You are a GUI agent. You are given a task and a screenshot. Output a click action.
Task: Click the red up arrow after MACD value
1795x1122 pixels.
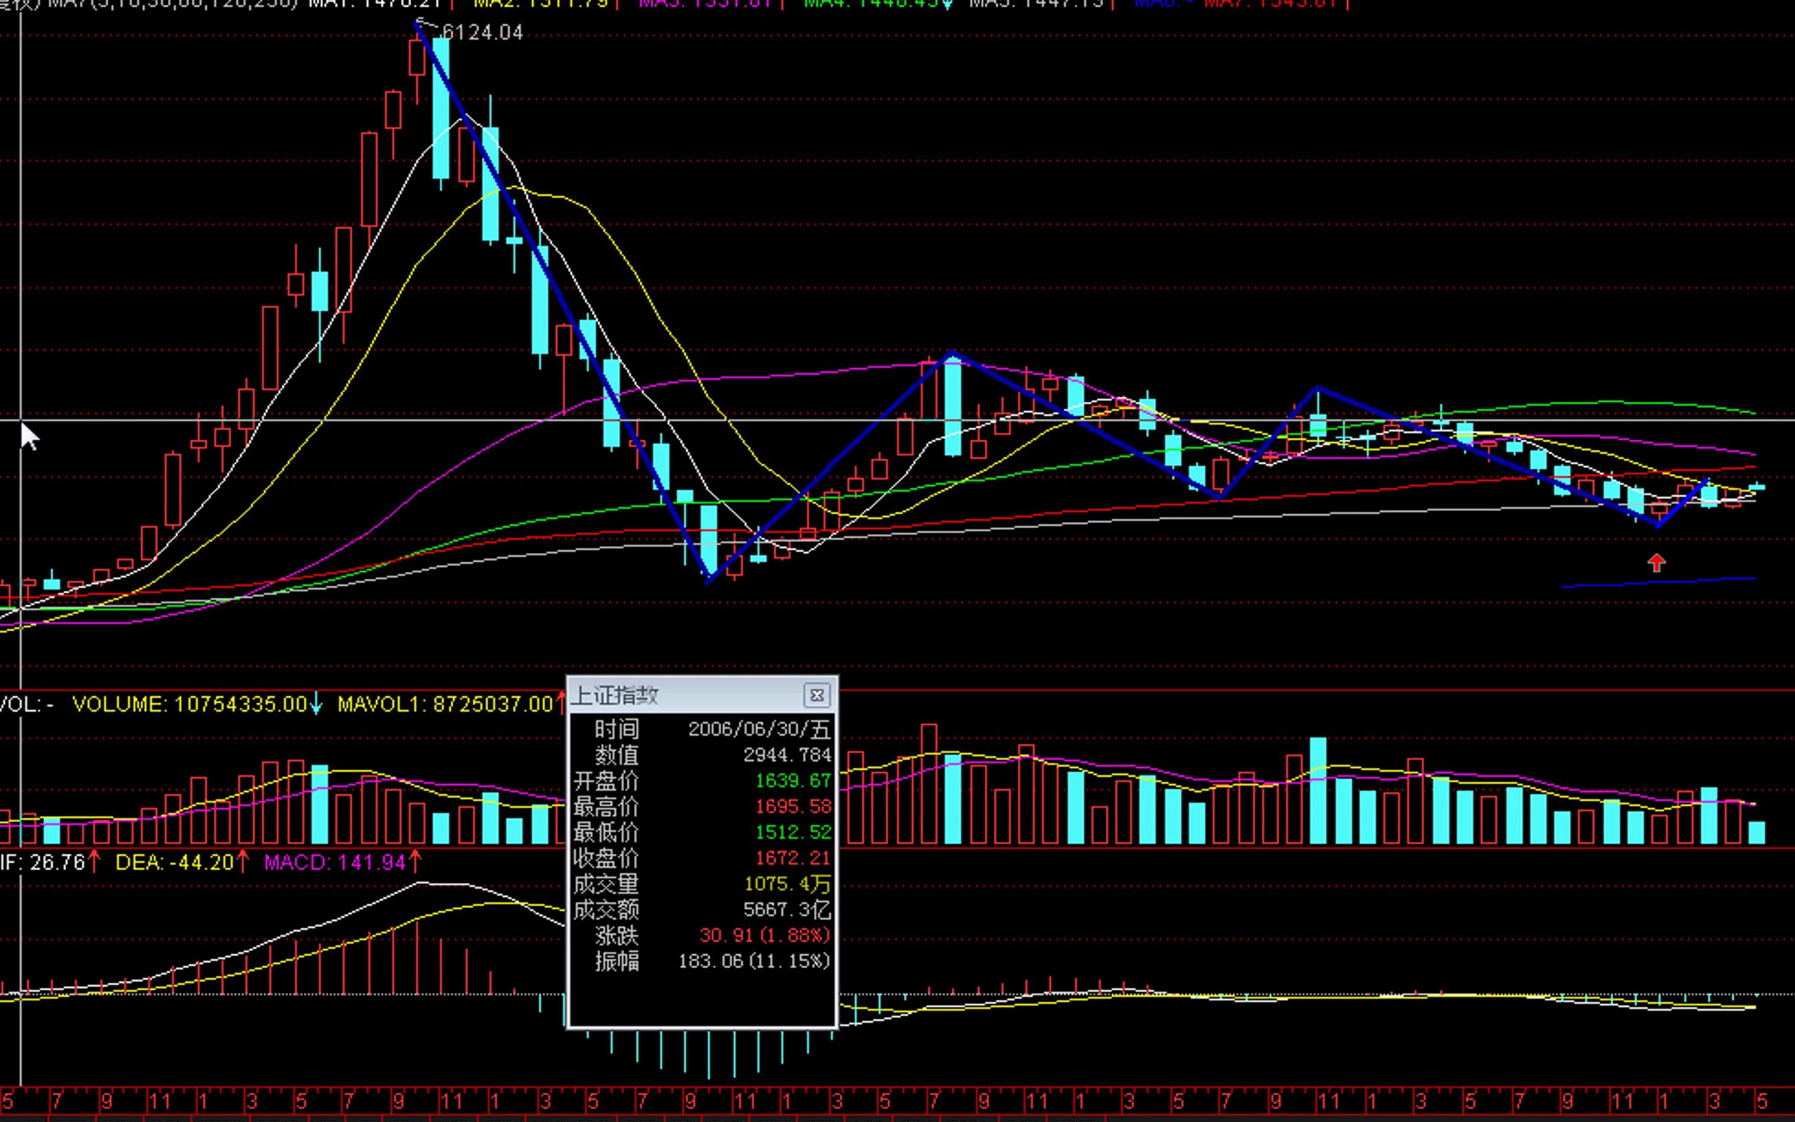point(415,862)
